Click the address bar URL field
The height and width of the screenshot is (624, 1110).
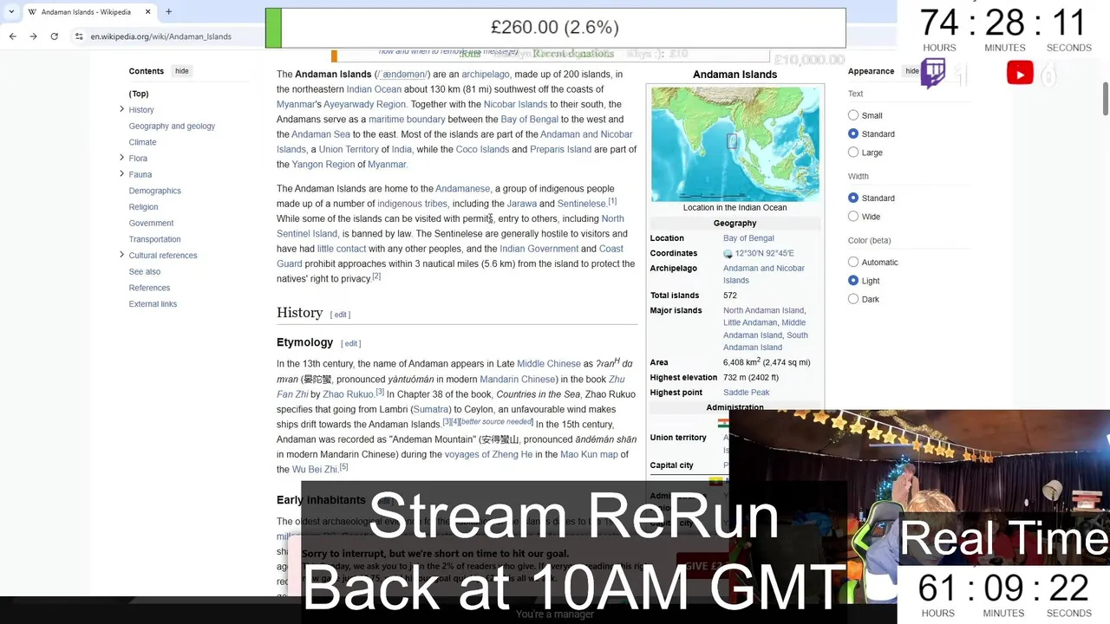coord(161,36)
